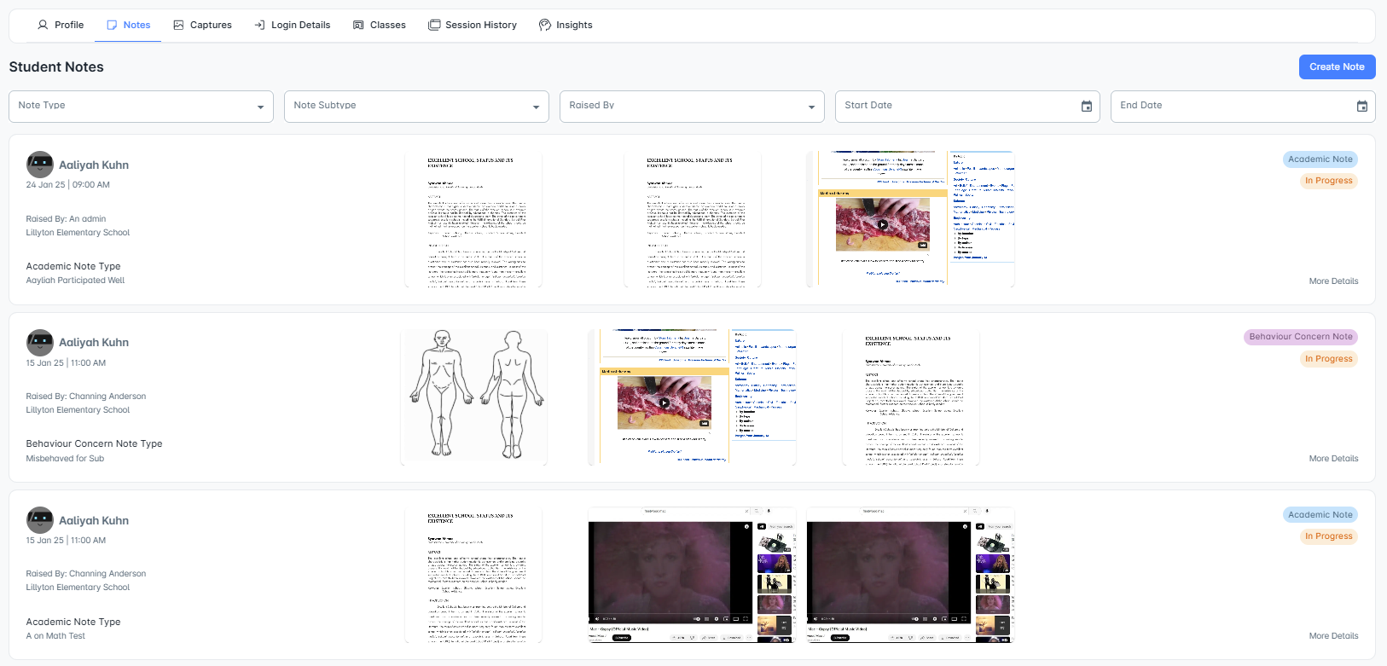Open More Details for Misbehaved for Sub note

tap(1333, 458)
